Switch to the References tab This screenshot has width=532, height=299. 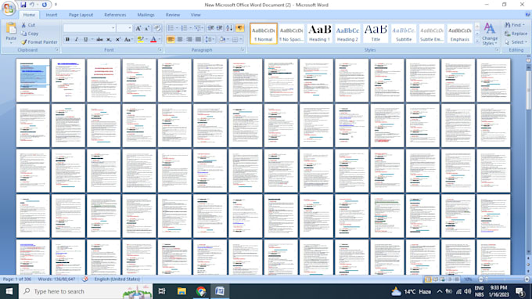pyautogui.click(x=115, y=15)
